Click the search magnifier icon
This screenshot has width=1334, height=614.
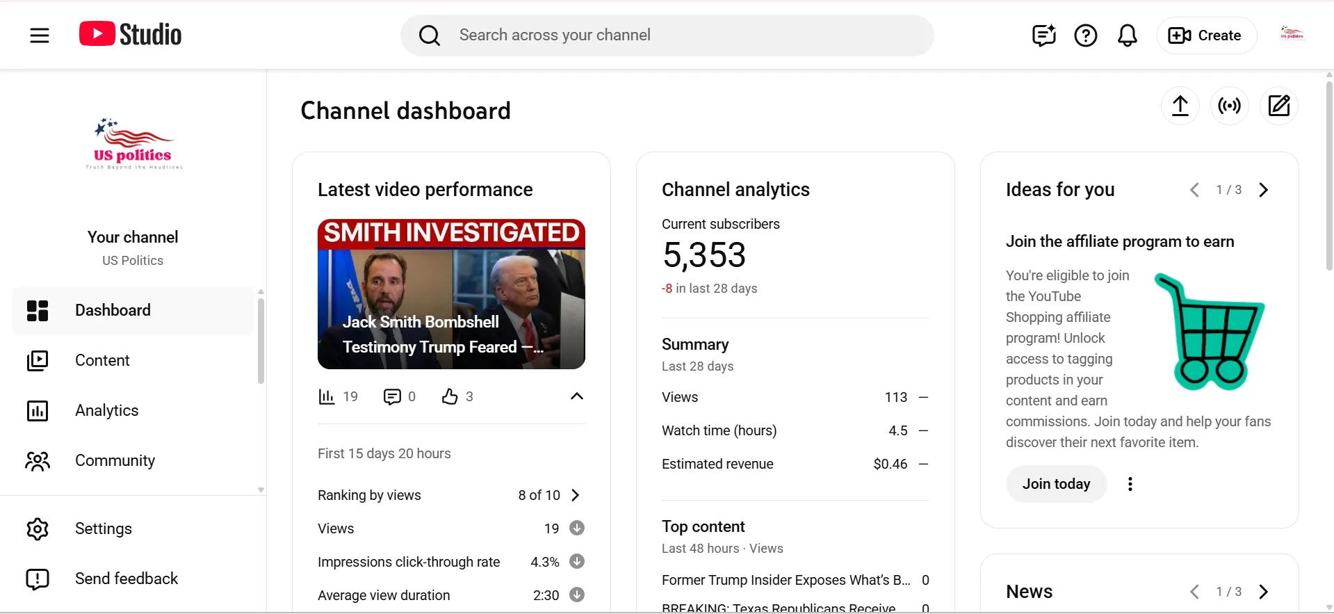(430, 35)
